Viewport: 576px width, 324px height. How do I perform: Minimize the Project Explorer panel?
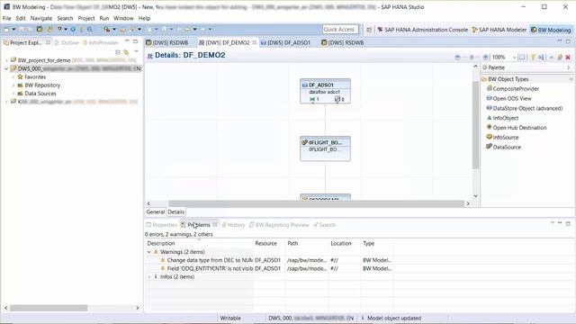pos(127,41)
